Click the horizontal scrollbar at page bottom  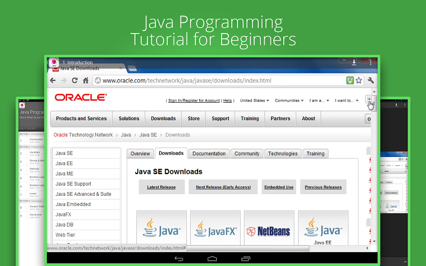pyautogui.click(x=248, y=248)
